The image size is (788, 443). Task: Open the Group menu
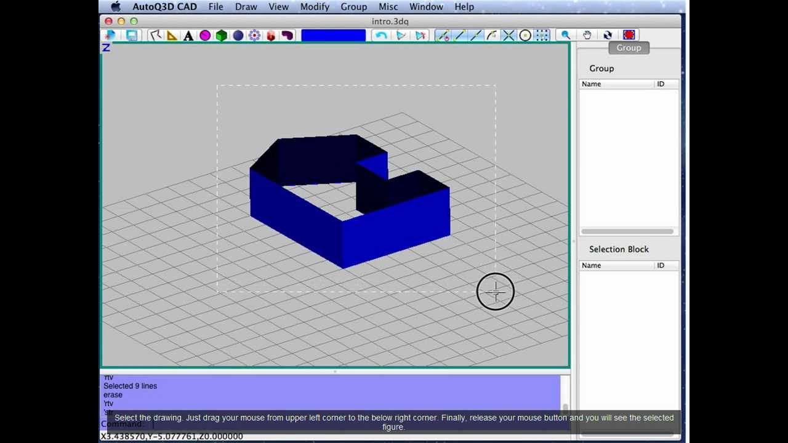coord(354,7)
